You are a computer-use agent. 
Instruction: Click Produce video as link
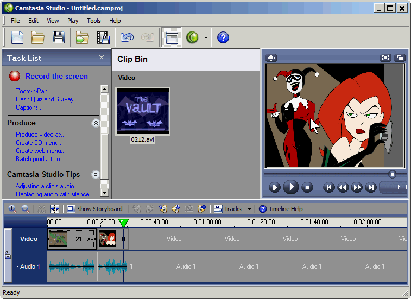[x=41, y=135]
